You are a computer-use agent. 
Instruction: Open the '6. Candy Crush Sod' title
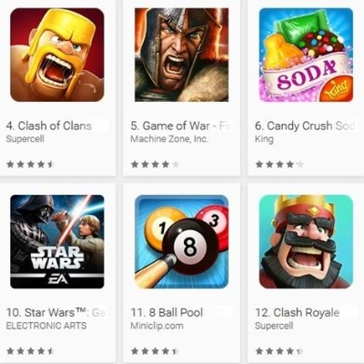click(305, 126)
